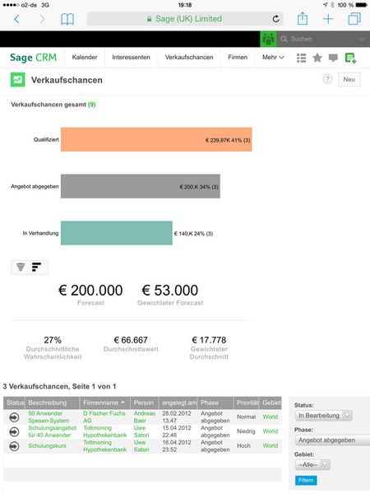
Task: Click the € 53.000 Gewichteter Forecast value
Action: [170, 290]
